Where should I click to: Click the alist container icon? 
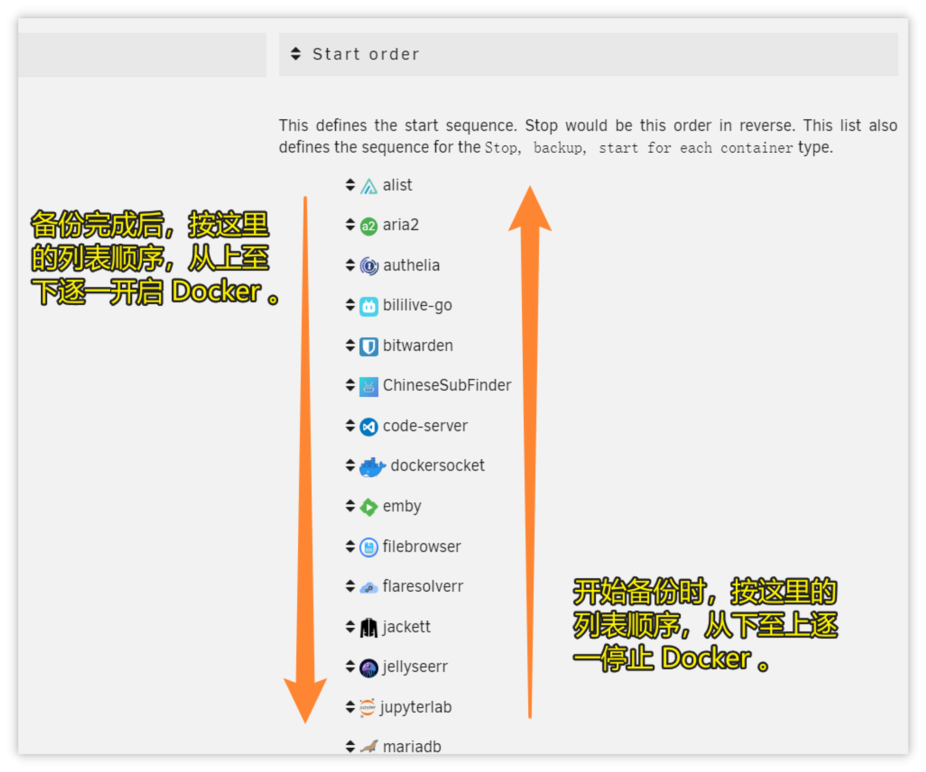coord(369,186)
